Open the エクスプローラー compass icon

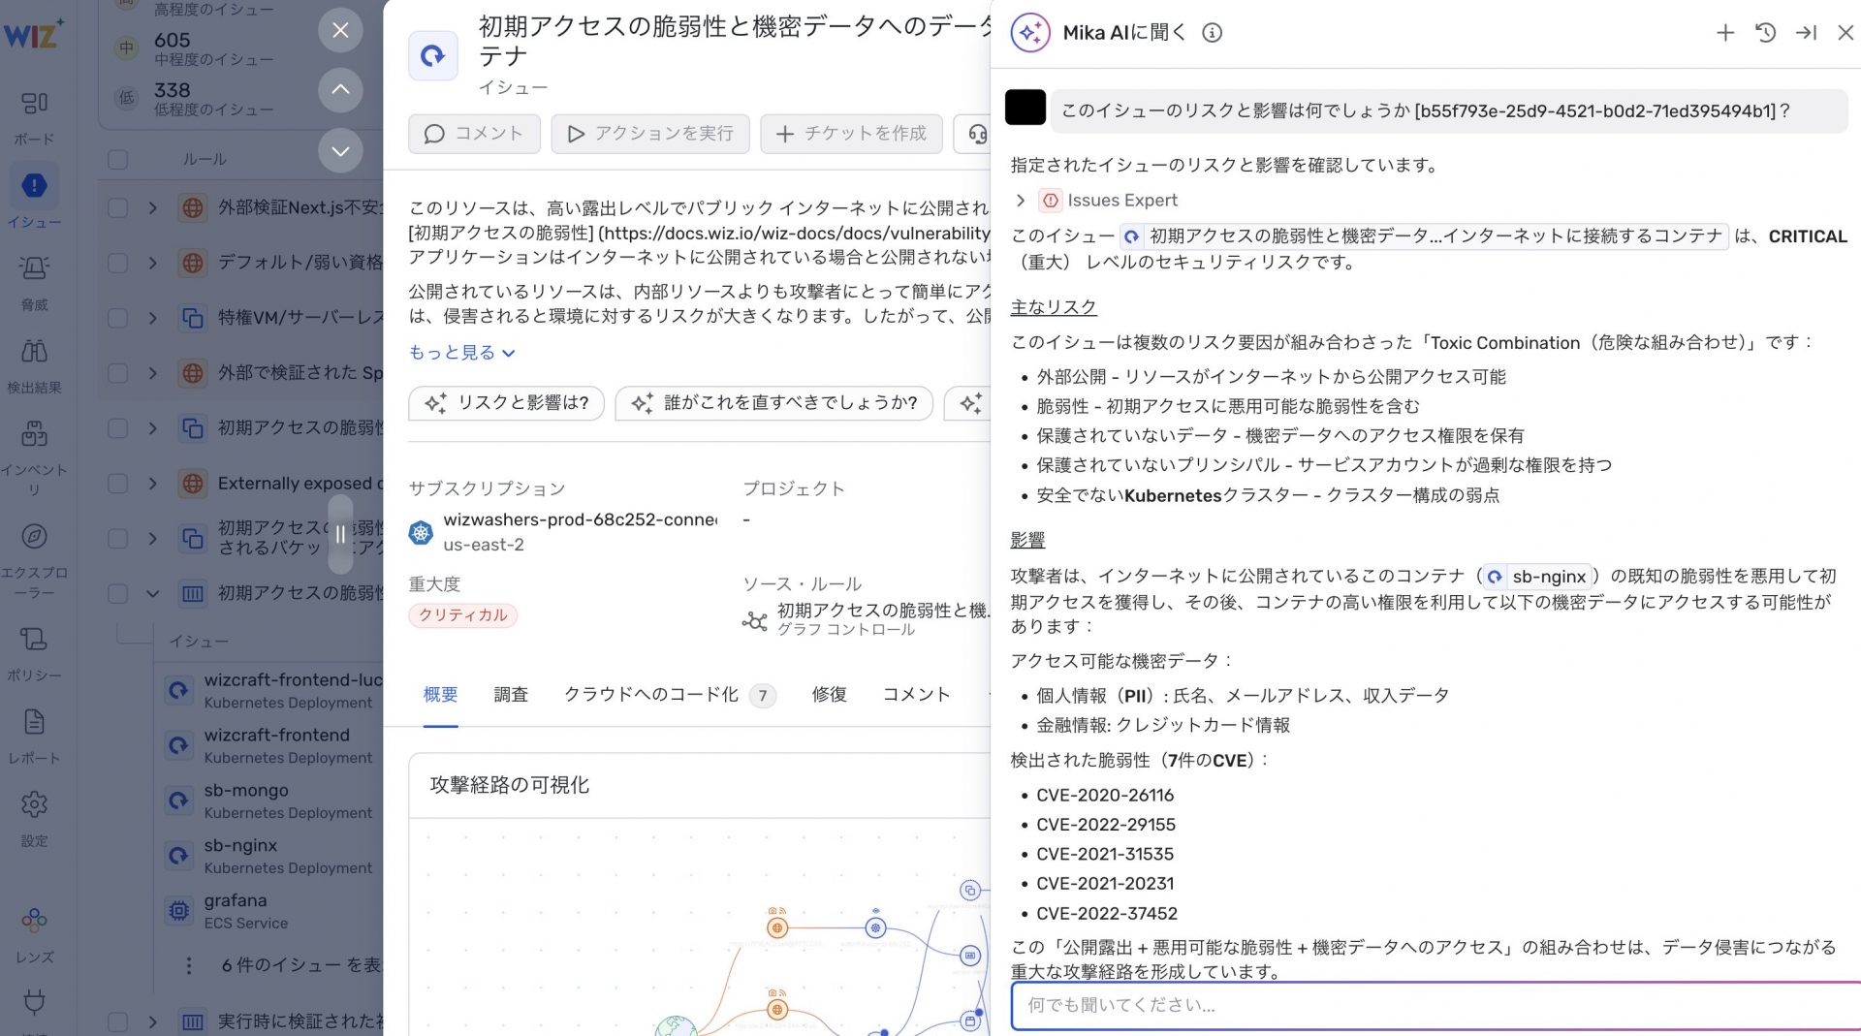click(34, 536)
